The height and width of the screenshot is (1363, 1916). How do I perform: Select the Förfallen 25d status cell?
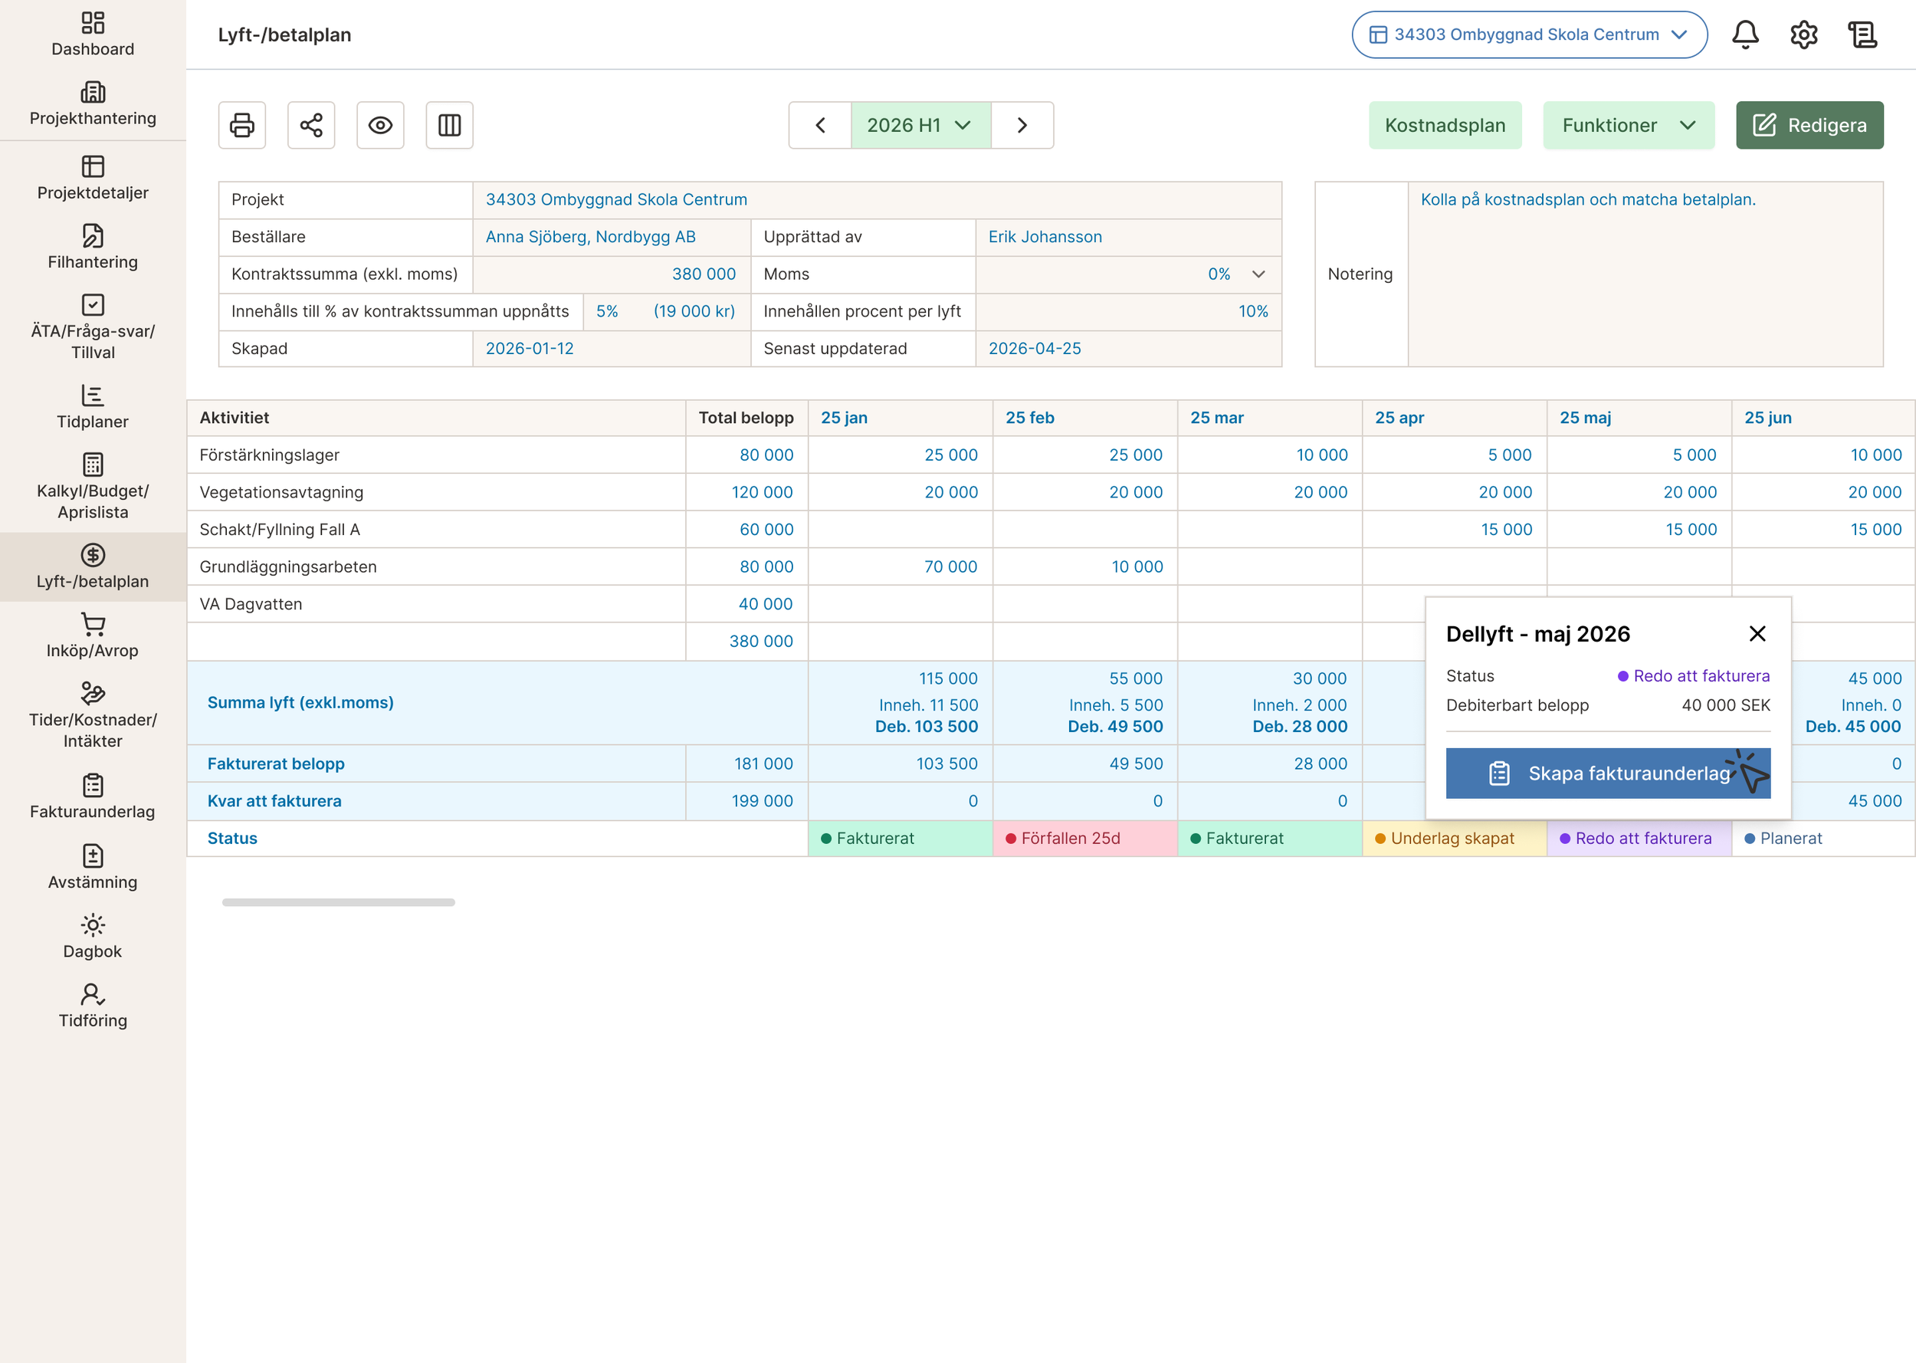click(1084, 839)
